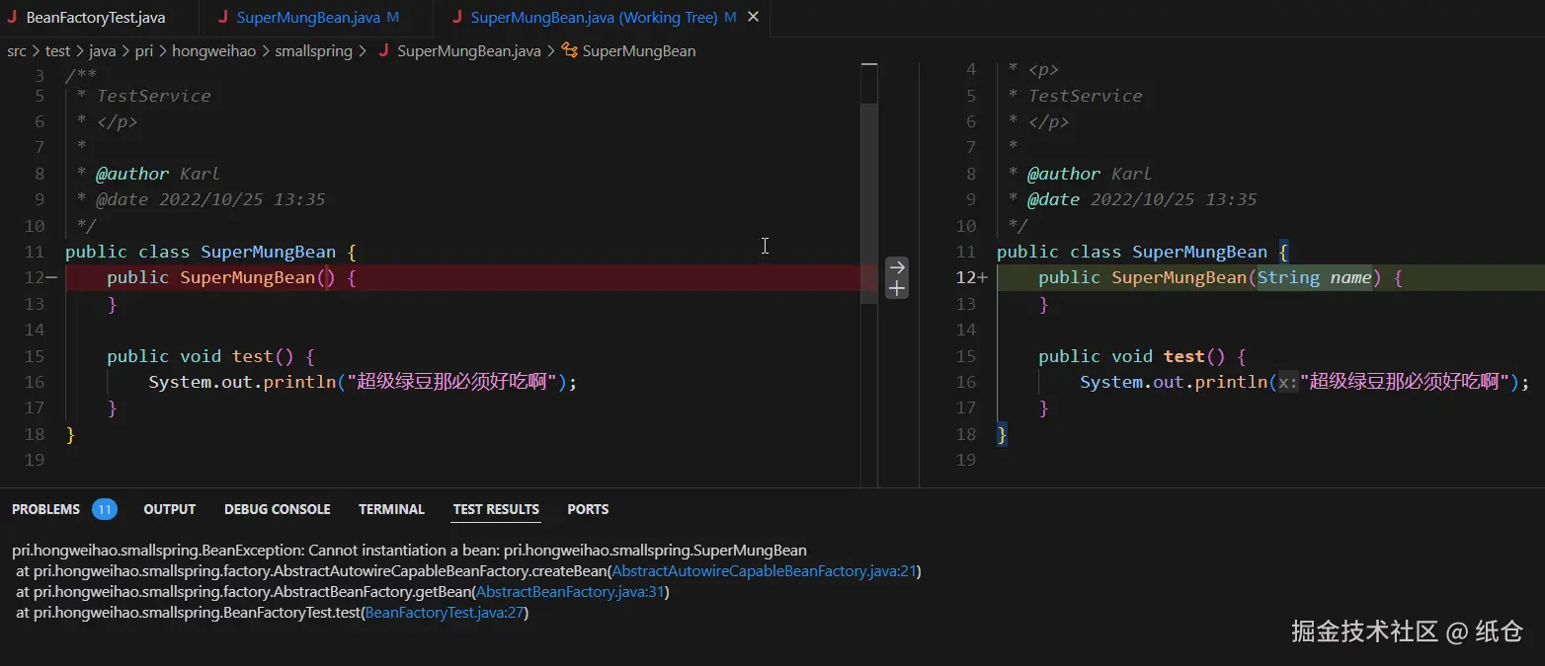The image size is (1545, 666).
Task: Expand the smallspring breadcrumb folder
Action: [313, 50]
